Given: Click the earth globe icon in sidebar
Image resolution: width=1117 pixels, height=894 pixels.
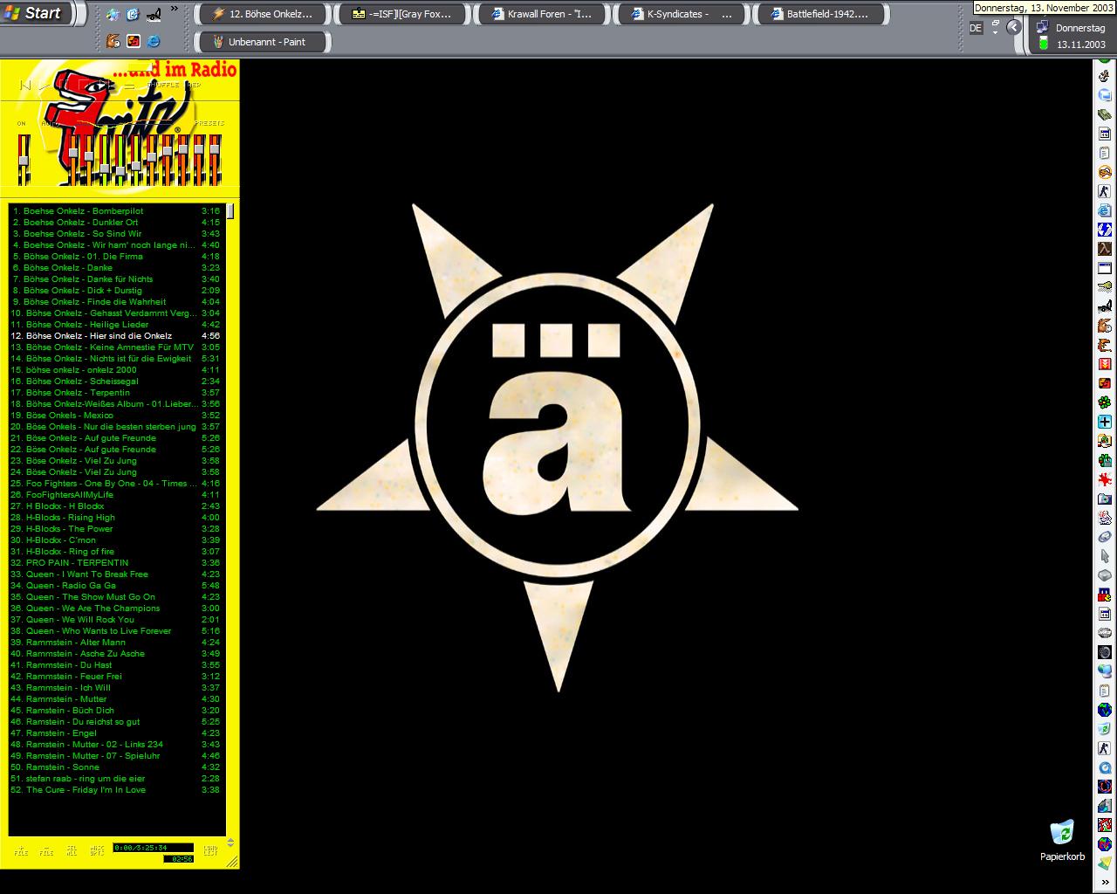Looking at the screenshot, I should pos(1104,710).
